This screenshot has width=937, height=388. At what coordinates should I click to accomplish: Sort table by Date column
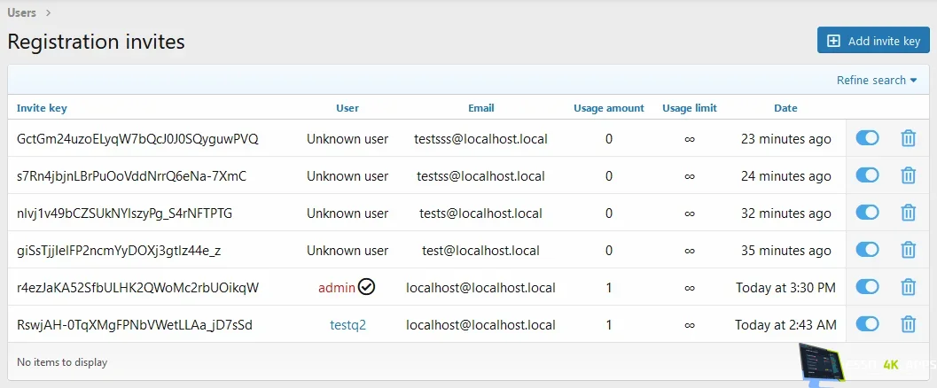[785, 108]
